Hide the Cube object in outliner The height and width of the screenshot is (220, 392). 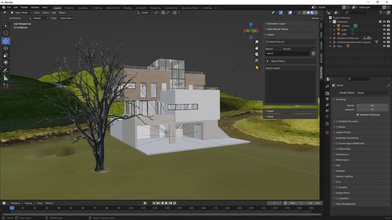click(x=384, y=30)
